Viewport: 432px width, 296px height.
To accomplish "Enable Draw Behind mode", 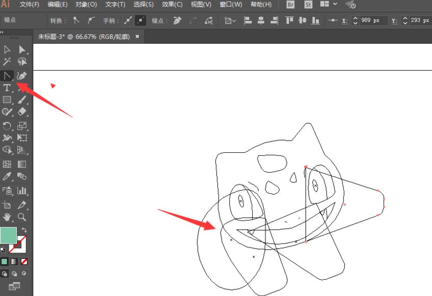I will tap(14, 274).
